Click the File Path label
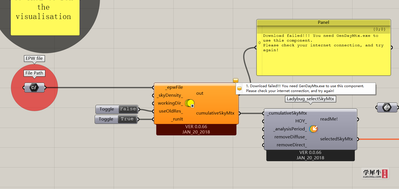The height and width of the screenshot is (189, 399). [x=34, y=73]
